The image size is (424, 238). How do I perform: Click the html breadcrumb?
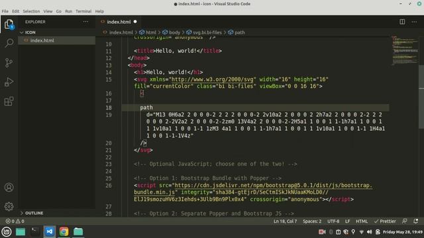tap(150, 32)
